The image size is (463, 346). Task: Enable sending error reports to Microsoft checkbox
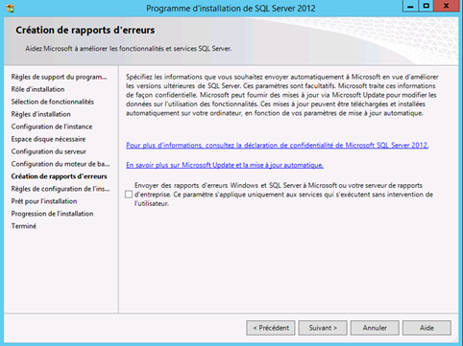click(x=129, y=195)
